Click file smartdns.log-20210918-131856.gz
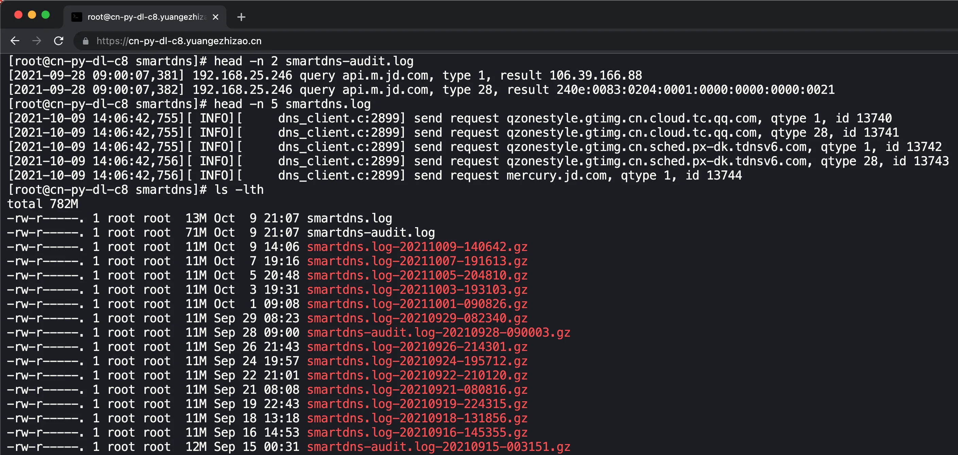The width and height of the screenshot is (958, 455). point(417,418)
